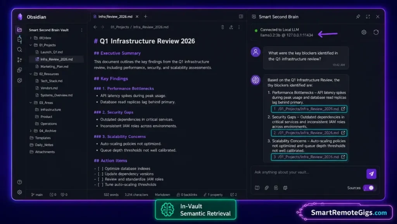This screenshot has width=397, height=224.
Task: Click the share icon in note header
Action: coord(231,27)
